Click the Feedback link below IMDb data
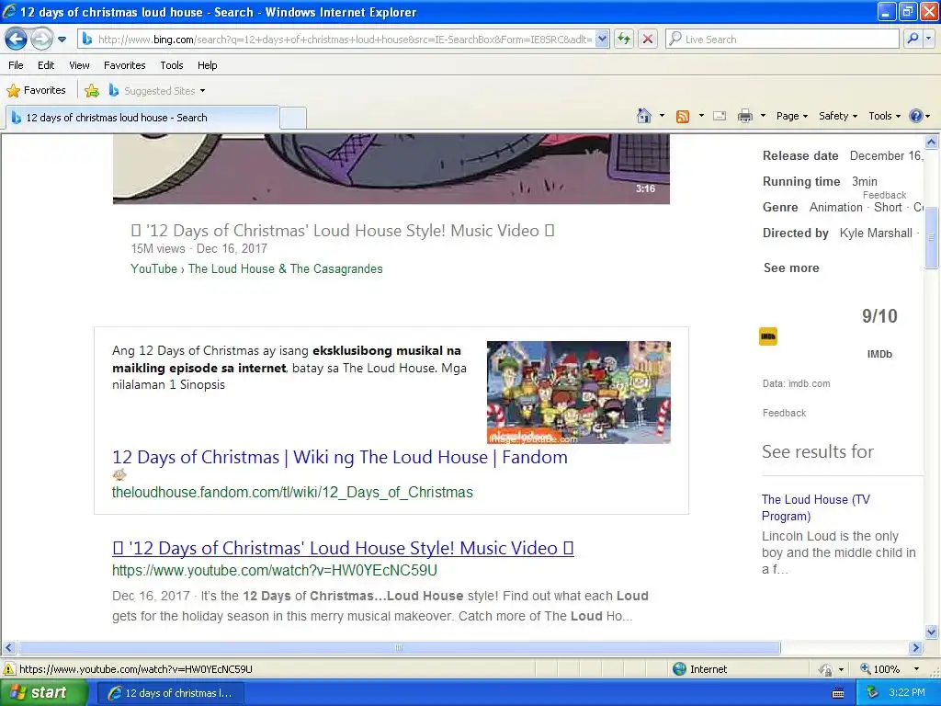Image resolution: width=941 pixels, height=706 pixels. coord(784,413)
